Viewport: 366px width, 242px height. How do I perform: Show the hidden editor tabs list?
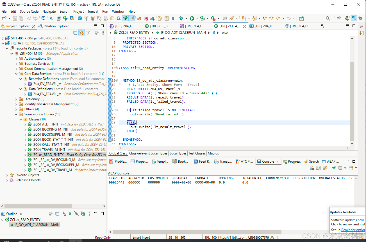point(323,26)
